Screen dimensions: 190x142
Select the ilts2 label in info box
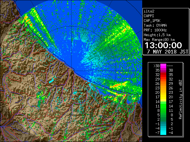(x=149, y=11)
